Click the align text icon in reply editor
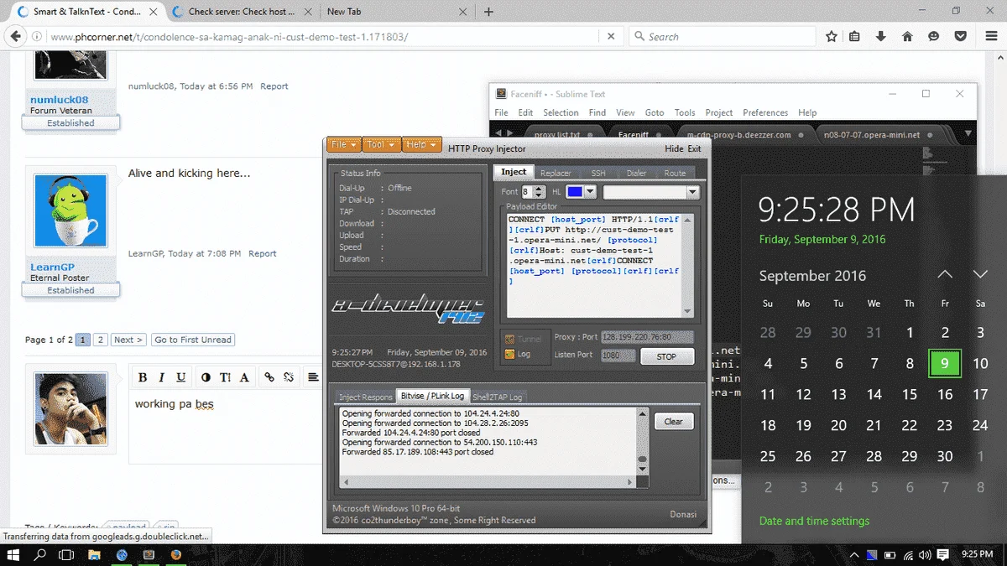 [313, 377]
